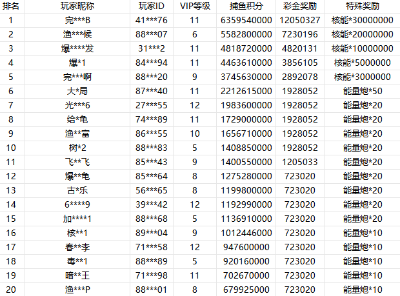Click rank number 20 cell
The width and height of the screenshot is (400, 296).
11,290
